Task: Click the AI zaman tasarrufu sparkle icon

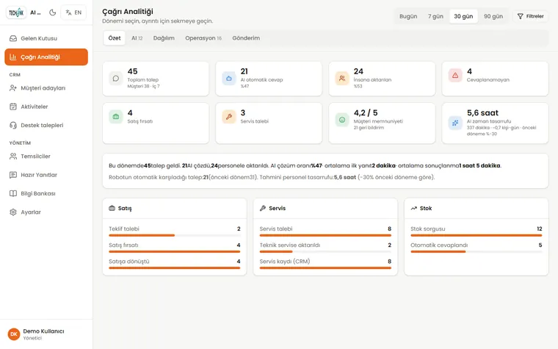Action: [x=455, y=123]
